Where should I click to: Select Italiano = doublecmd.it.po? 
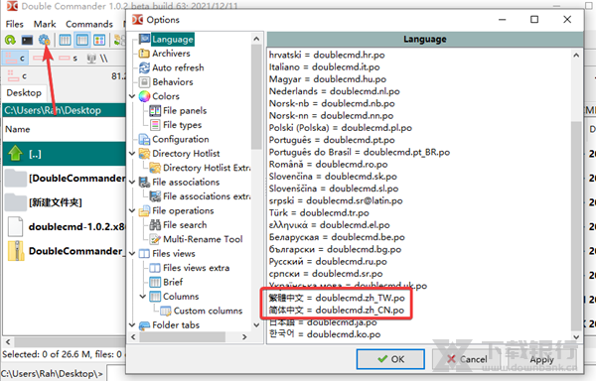[x=324, y=67]
